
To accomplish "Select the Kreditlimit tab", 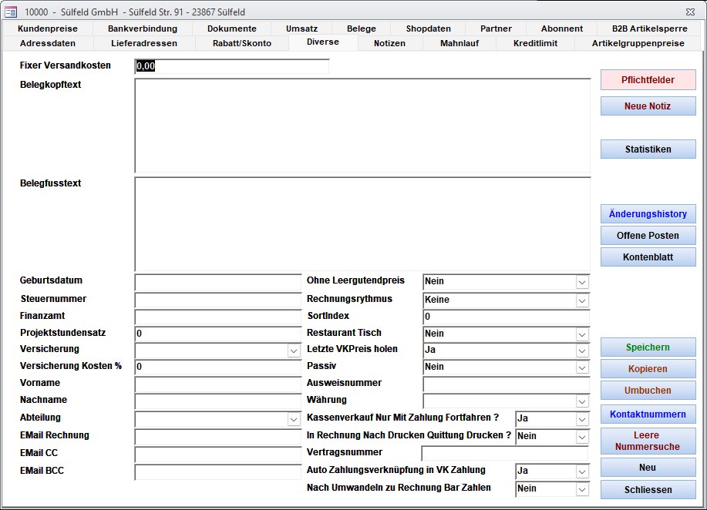I will (535, 43).
